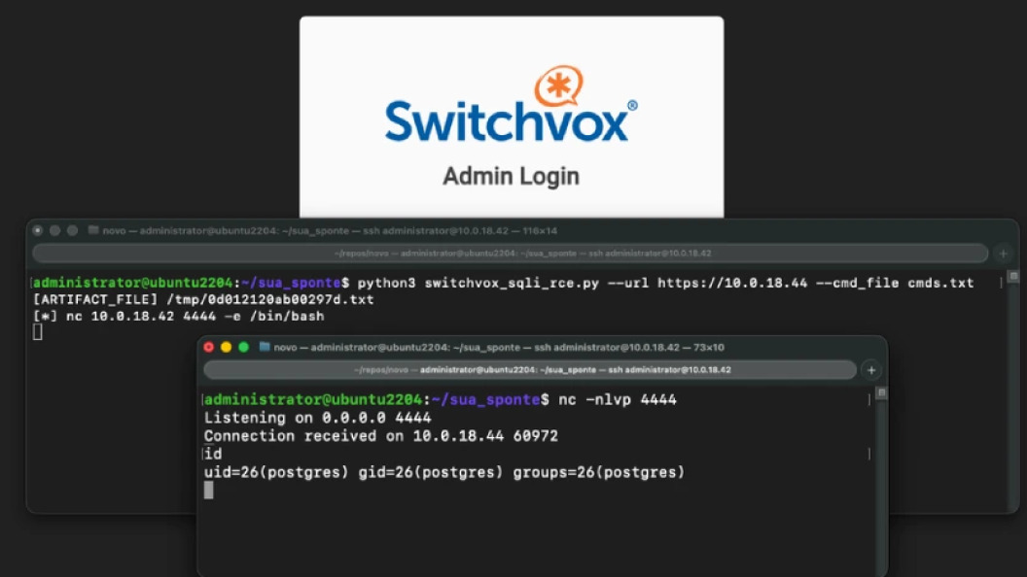Viewport: 1027px width, 577px height.
Task: Click folder icon in back terminal title
Action: 93,230
